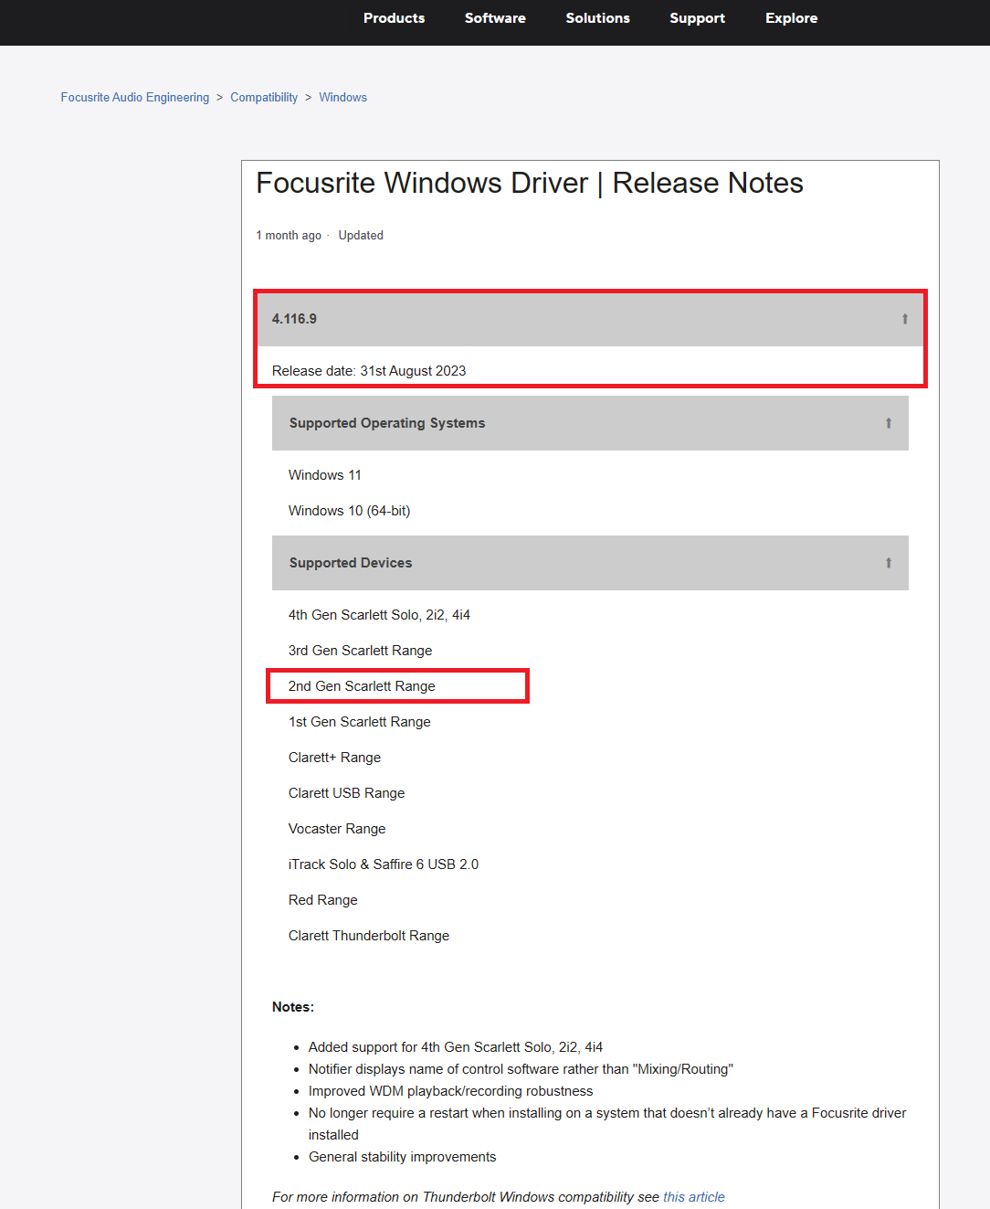
Task: Click 'General stability improvements' note
Action: coord(403,1157)
